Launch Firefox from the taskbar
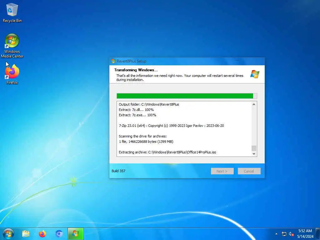The height and width of the screenshot is (240, 320). [x=42, y=234]
